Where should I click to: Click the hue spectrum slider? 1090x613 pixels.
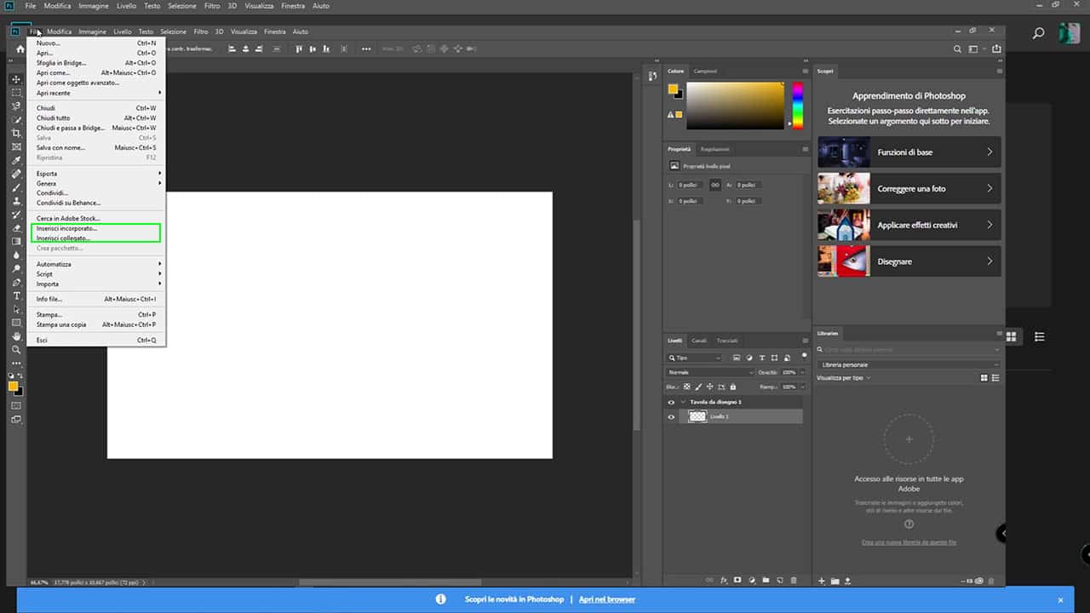(798, 106)
